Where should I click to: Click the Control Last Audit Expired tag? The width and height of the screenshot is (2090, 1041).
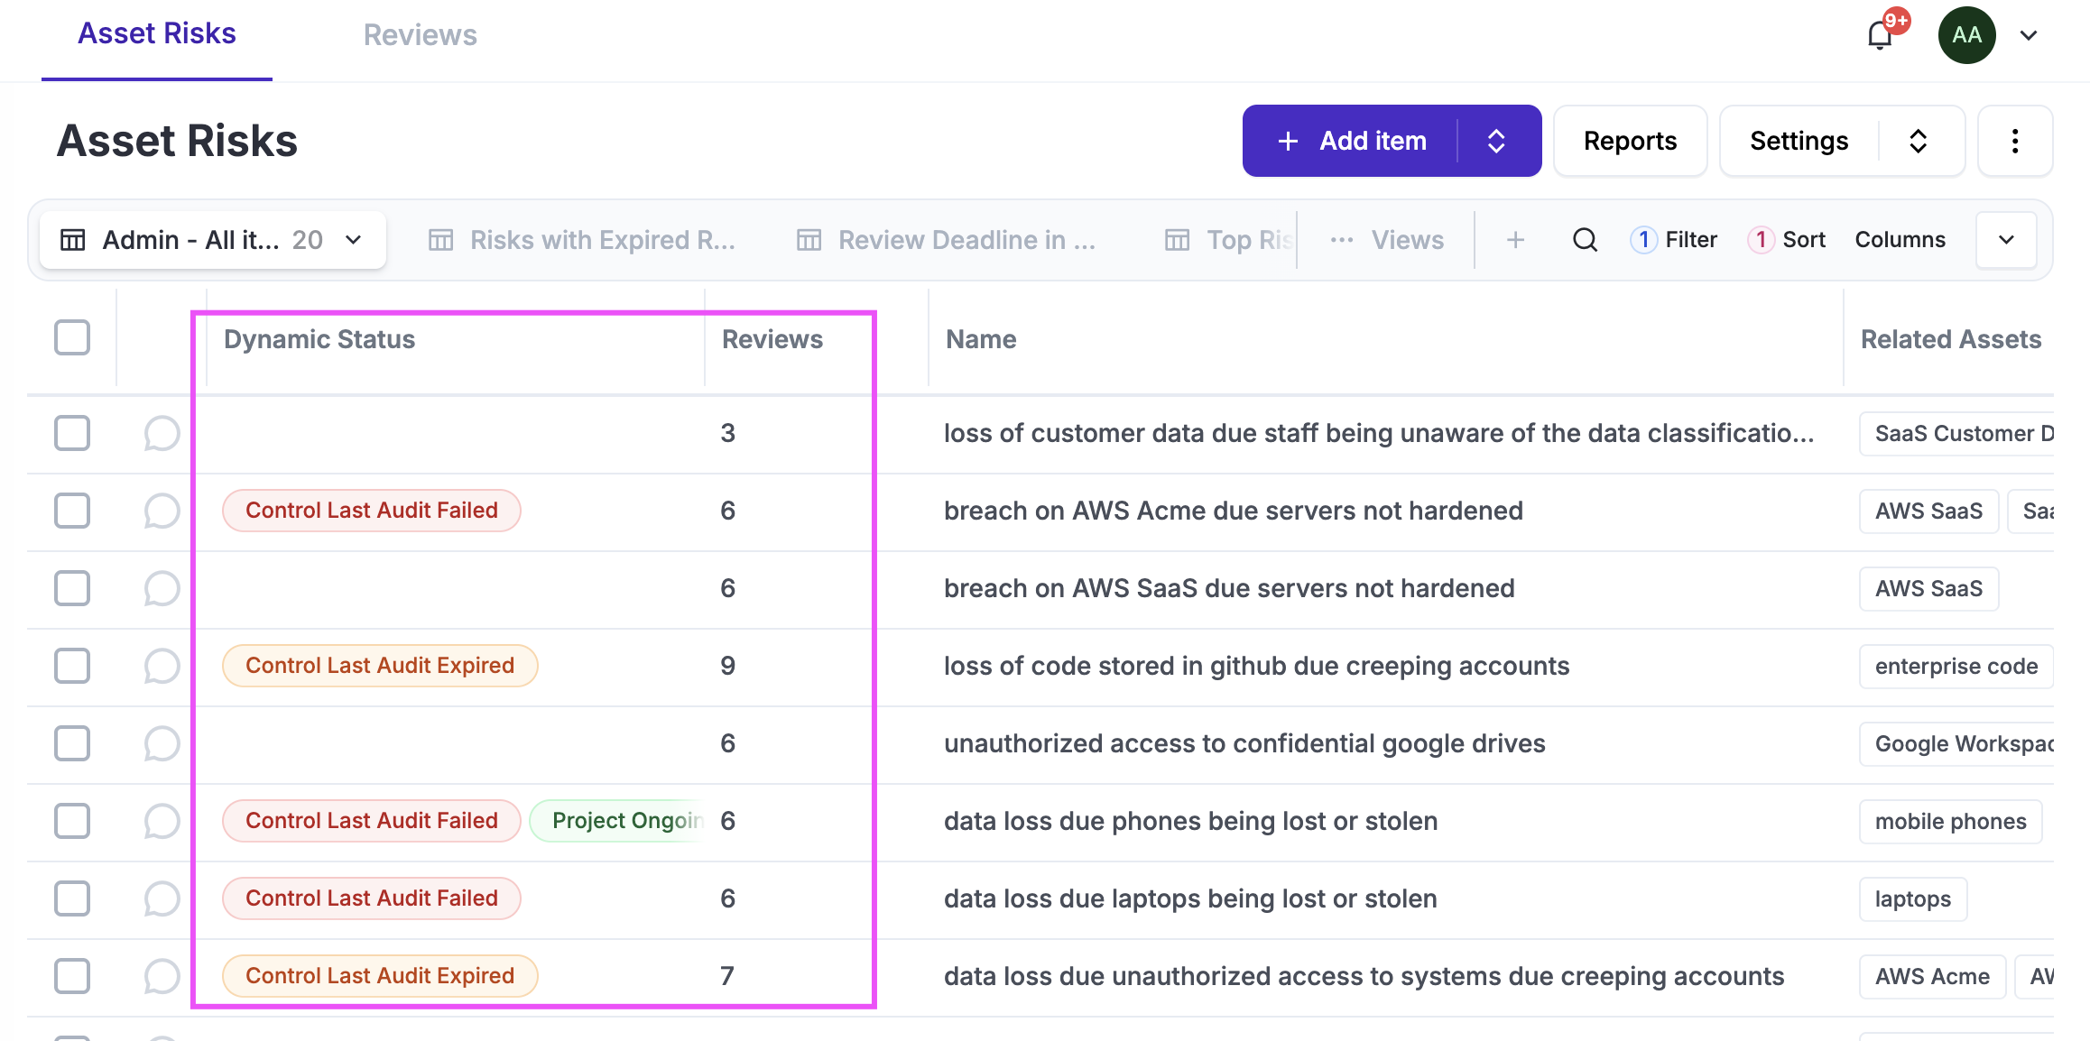pos(380,666)
